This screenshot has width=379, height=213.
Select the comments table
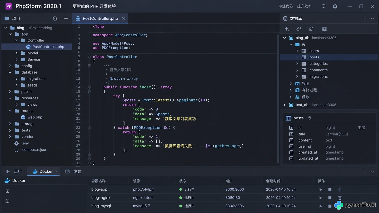pos(318,70)
